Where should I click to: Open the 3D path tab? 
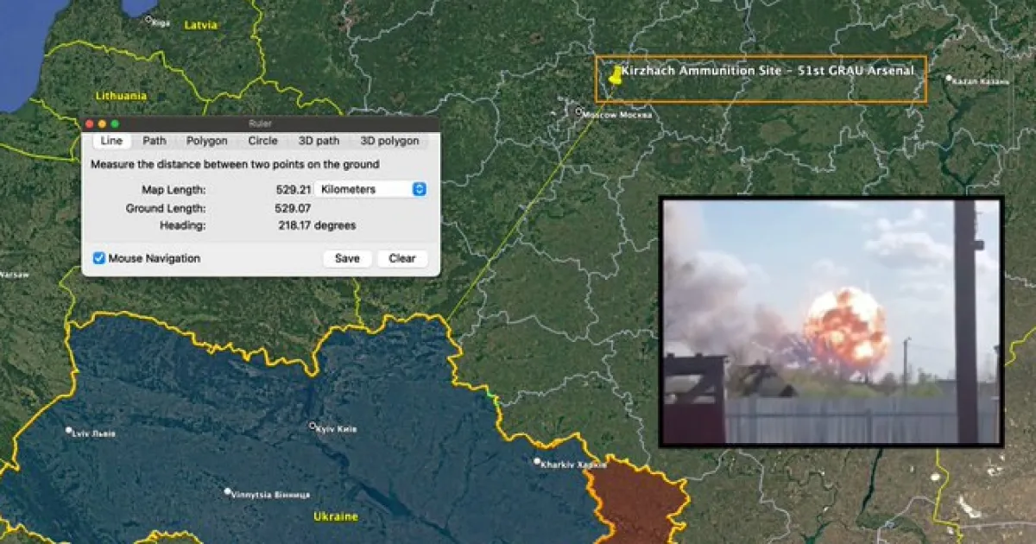319,141
